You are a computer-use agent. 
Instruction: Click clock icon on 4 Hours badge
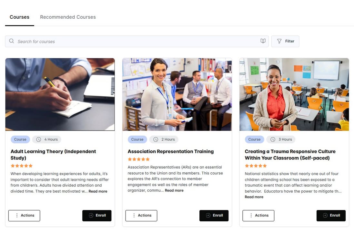coord(39,140)
